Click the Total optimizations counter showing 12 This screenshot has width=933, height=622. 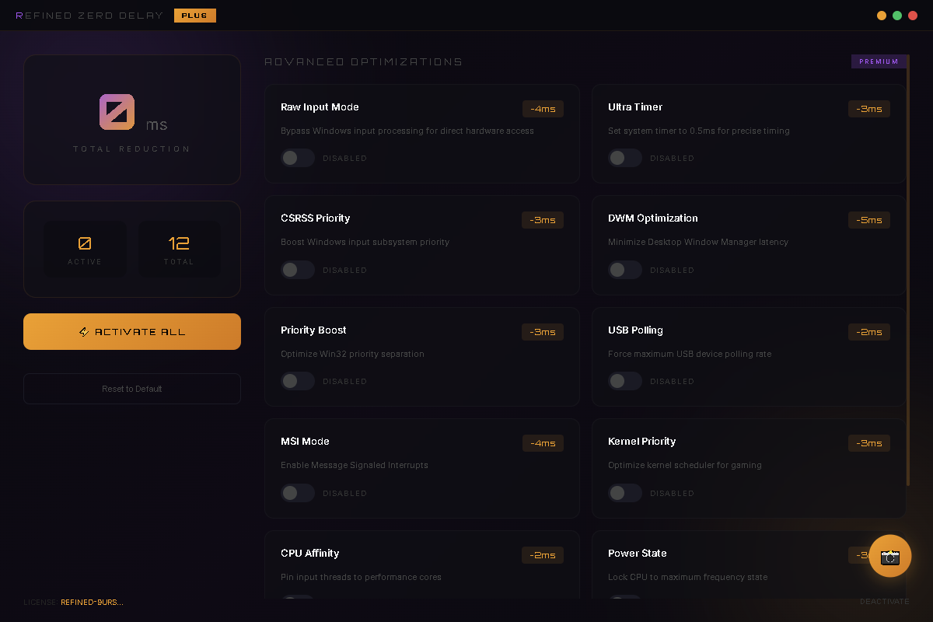(179, 250)
